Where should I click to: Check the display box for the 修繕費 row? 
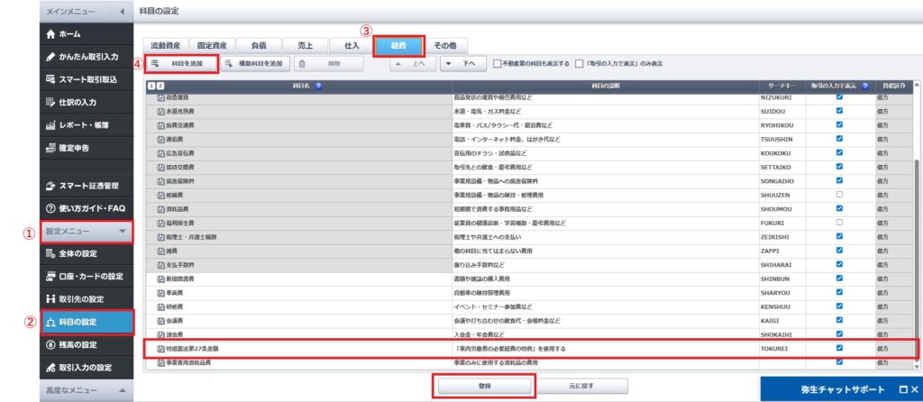[840, 195]
